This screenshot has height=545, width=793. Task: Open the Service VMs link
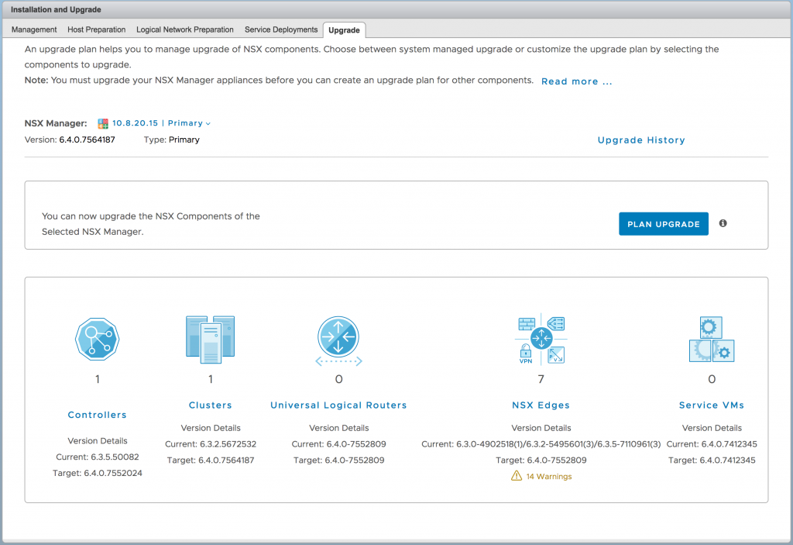(x=711, y=405)
